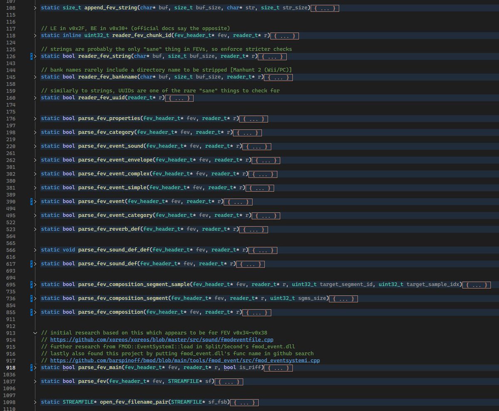Expand the parse_fev_event_simple function
This screenshot has height=411, width=499.
point(35,187)
